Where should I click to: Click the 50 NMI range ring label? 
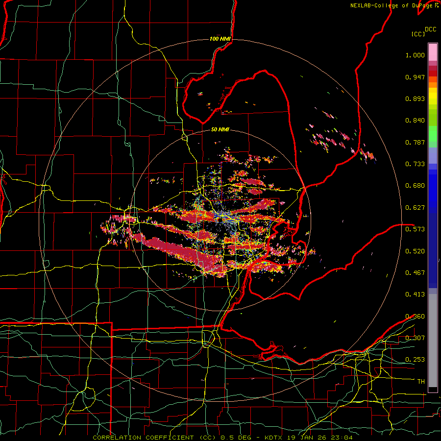point(220,130)
